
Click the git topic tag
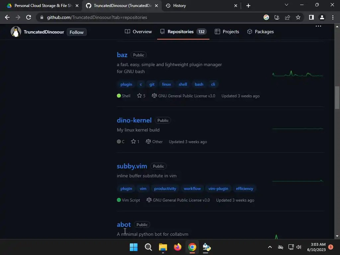point(152,84)
